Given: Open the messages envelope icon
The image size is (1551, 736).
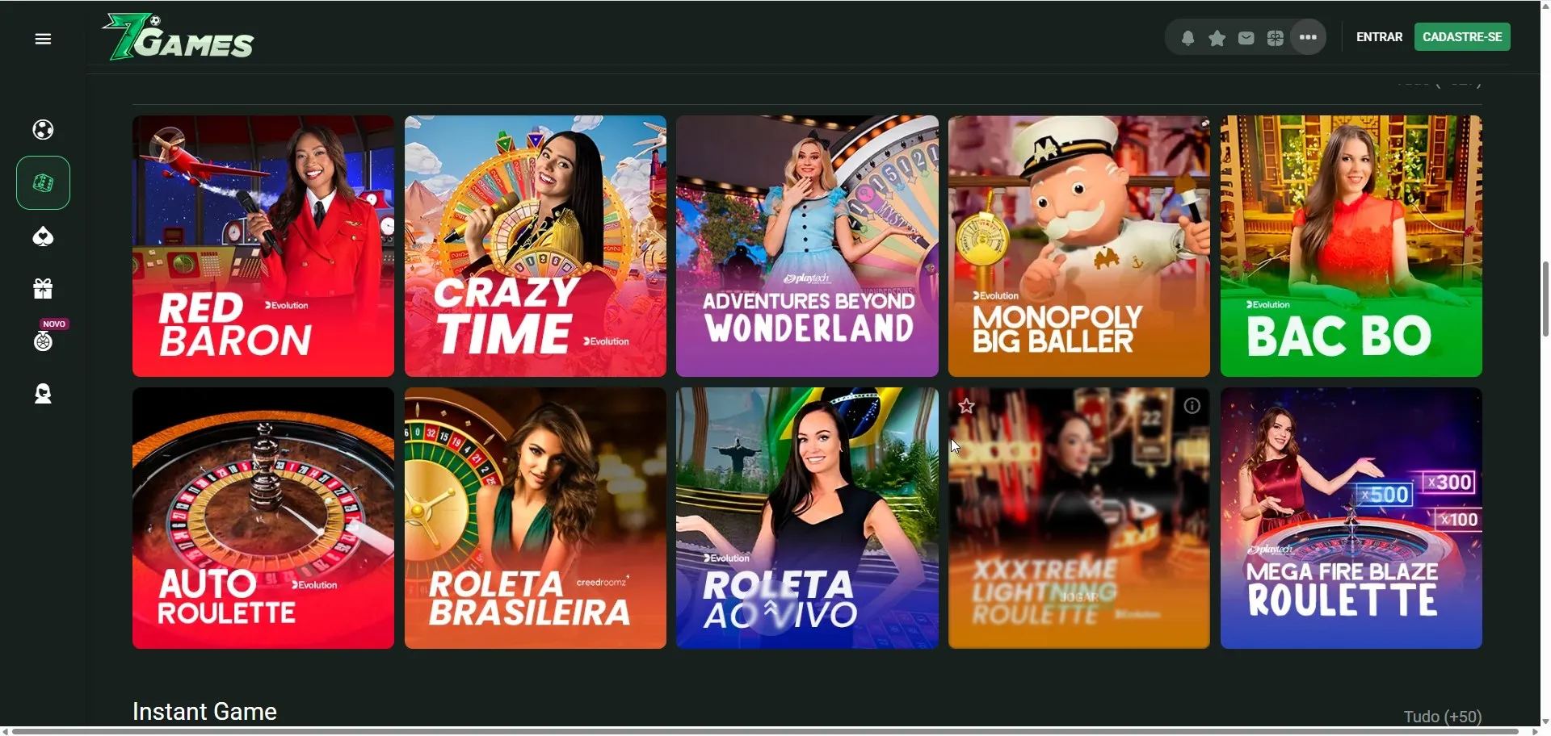Looking at the screenshot, I should point(1246,38).
